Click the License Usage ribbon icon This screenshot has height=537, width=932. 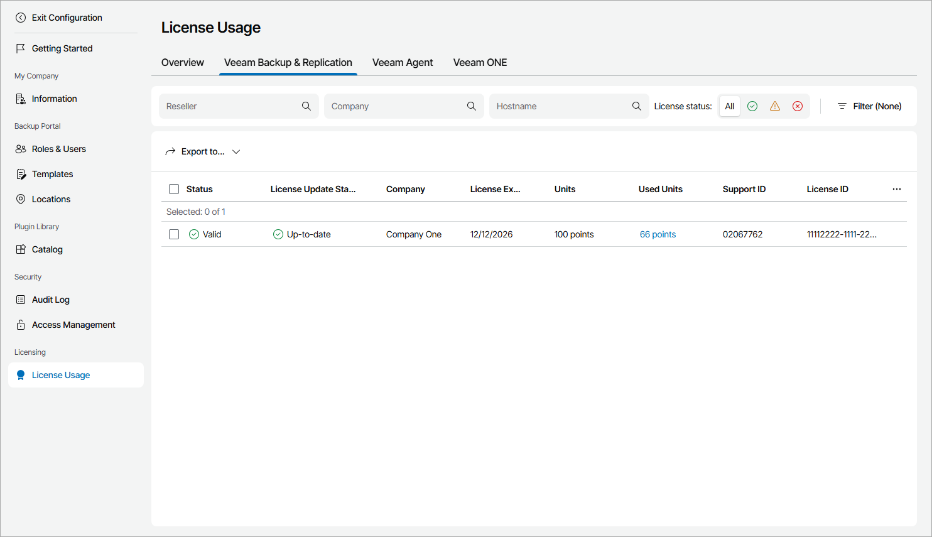point(21,375)
